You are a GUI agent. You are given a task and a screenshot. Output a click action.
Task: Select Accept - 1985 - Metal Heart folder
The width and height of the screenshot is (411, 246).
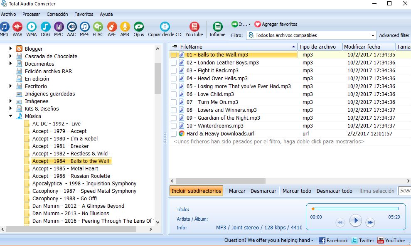[x=65, y=168]
